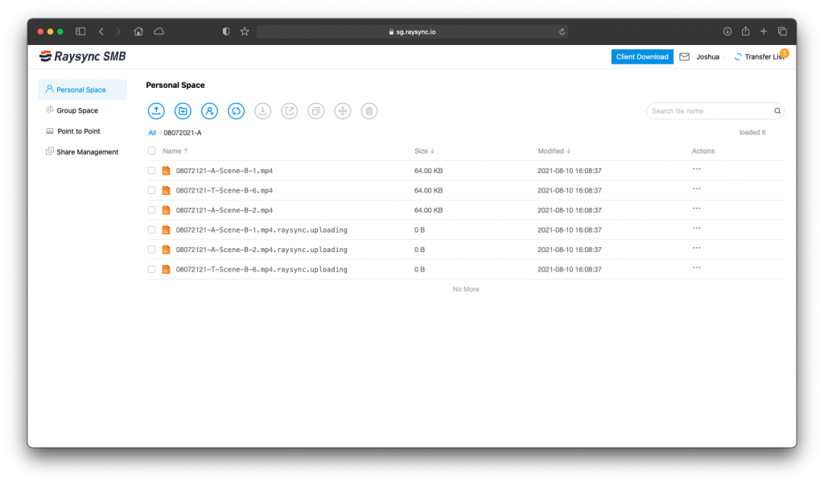The width and height of the screenshot is (824, 484).
Task: Click the Client Download button
Action: [642, 57]
